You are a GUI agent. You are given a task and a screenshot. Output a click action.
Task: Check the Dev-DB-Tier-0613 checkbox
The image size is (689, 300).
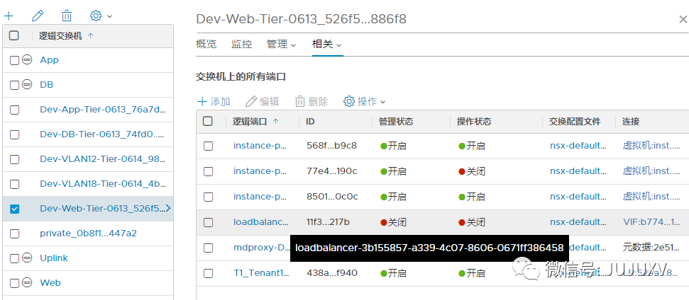coord(14,134)
